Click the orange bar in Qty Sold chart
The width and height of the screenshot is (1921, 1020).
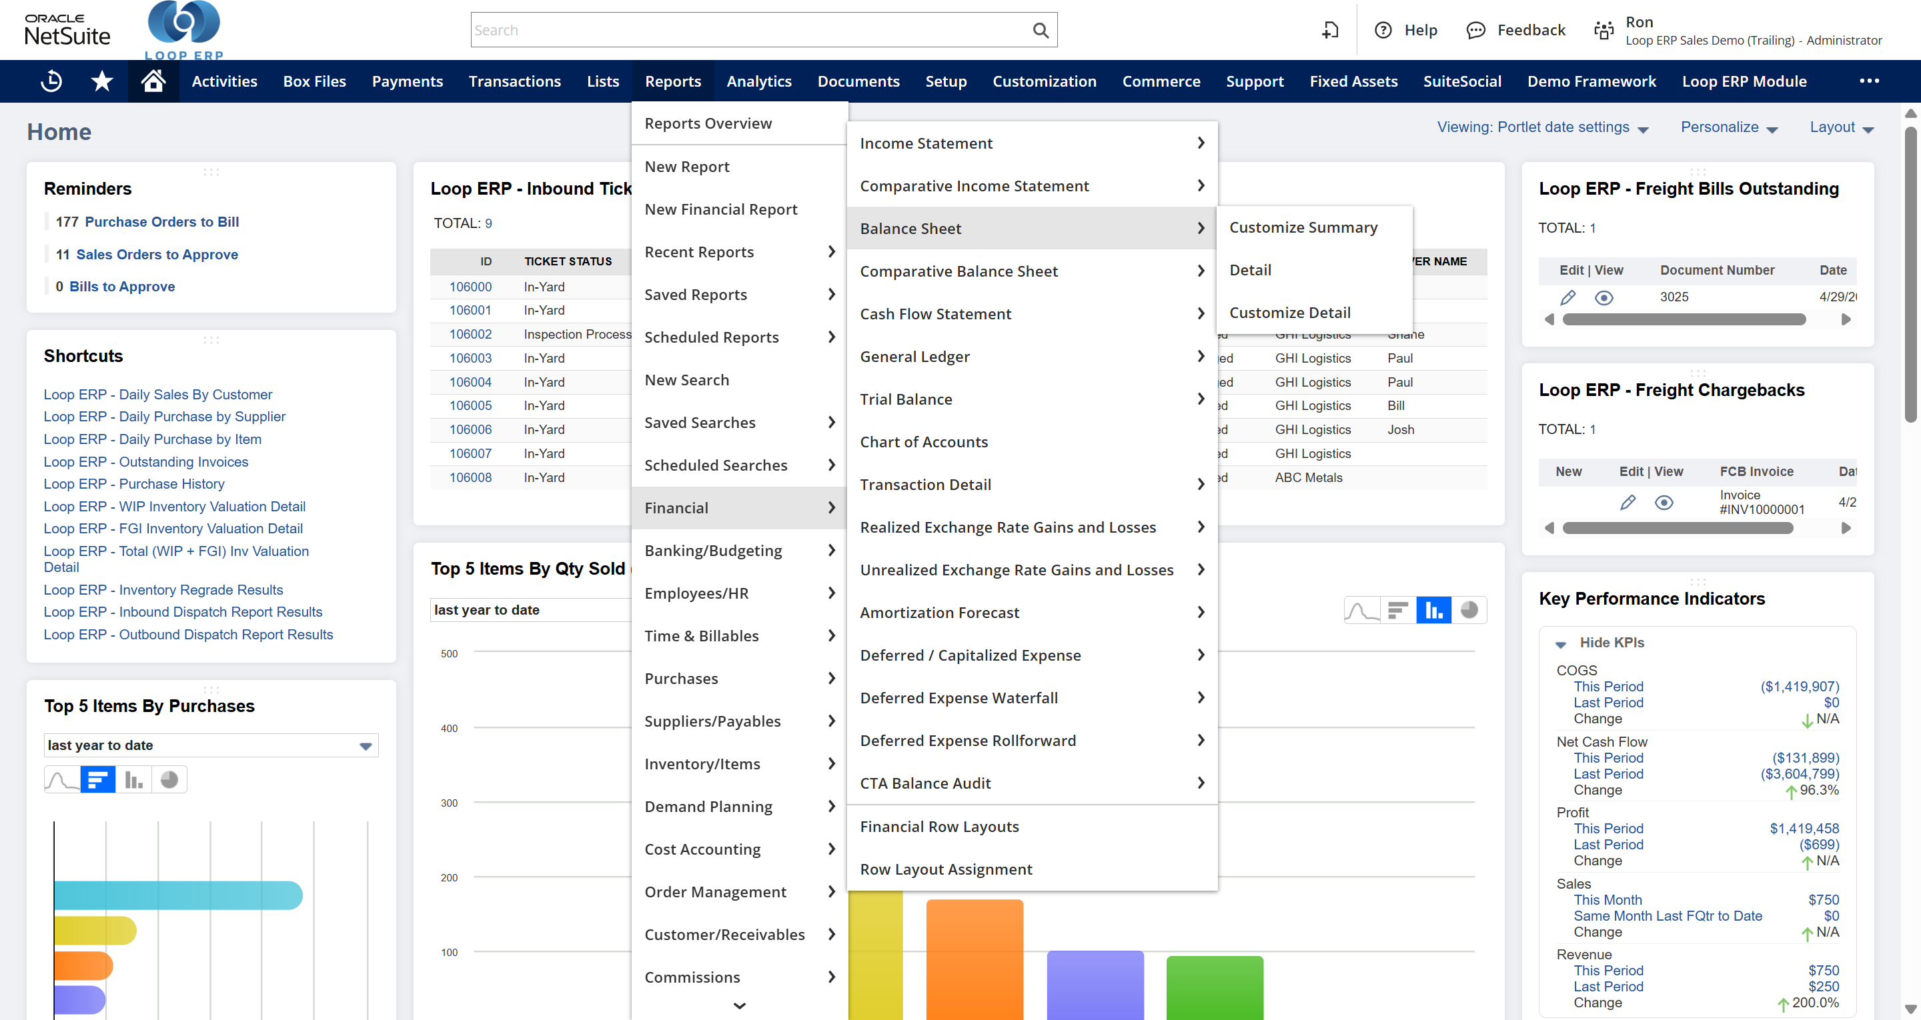coord(974,959)
